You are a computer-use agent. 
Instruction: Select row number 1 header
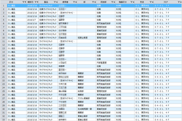4,6
